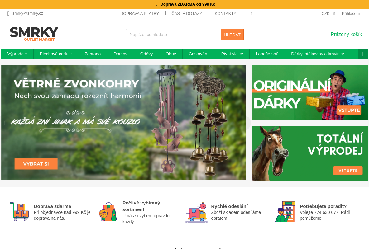The image size is (374, 249).
Task: Click the HLEDAT search button
Action: pyautogui.click(x=232, y=35)
